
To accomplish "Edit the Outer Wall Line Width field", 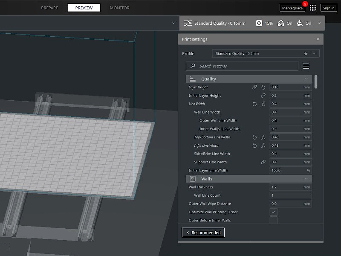I will [x=291, y=120].
